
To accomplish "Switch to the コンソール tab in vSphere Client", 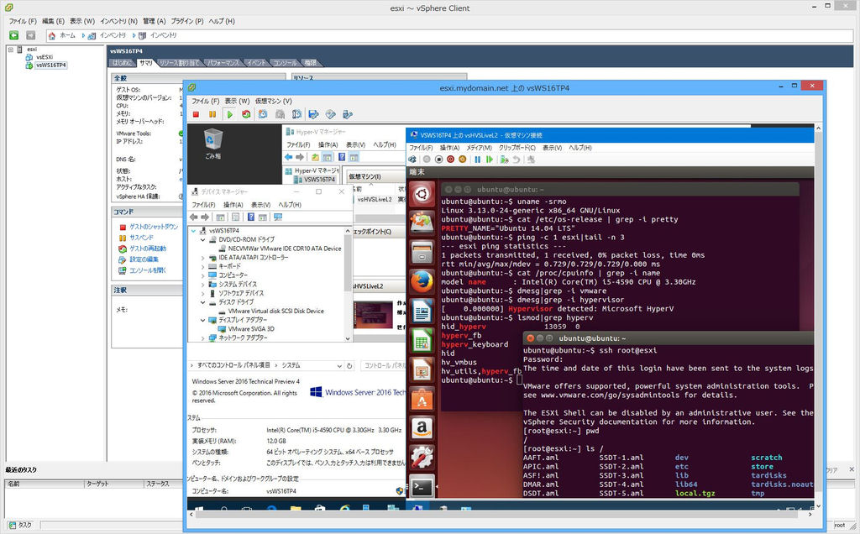I will tap(286, 63).
